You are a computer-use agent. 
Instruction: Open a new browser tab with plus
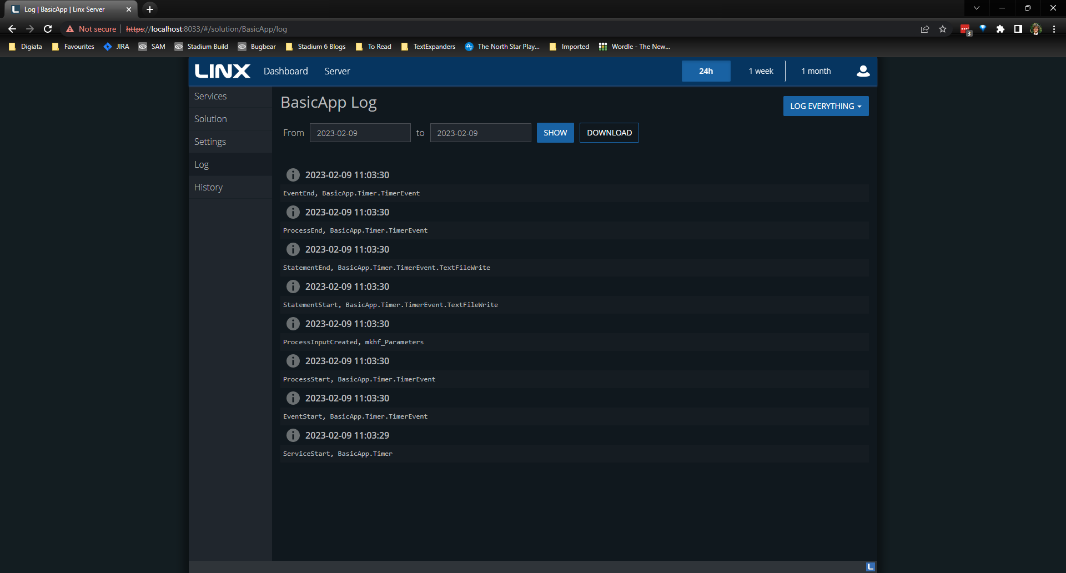coord(150,9)
